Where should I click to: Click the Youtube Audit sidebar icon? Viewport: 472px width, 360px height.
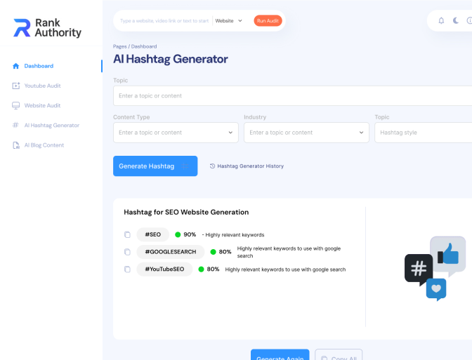pyautogui.click(x=16, y=86)
